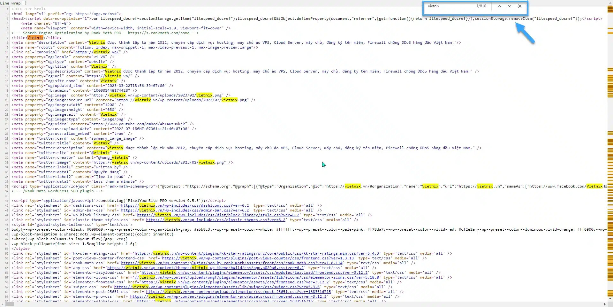The image size is (613, 307).
Task: Enable the Line wrap checkbox
Action: 24,3
